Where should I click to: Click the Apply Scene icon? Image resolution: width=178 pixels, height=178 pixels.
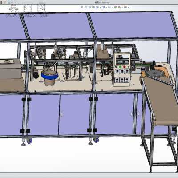point(119,7)
